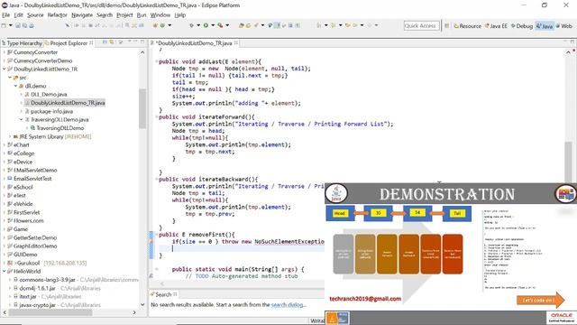Open the External Tools dropdown arrow
This screenshot has width=577, height=325.
click(227, 25)
